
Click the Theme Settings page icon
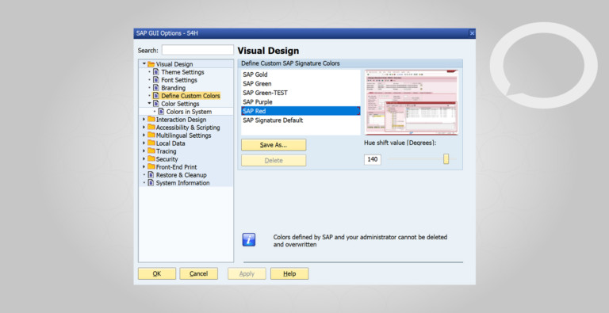[x=156, y=72]
